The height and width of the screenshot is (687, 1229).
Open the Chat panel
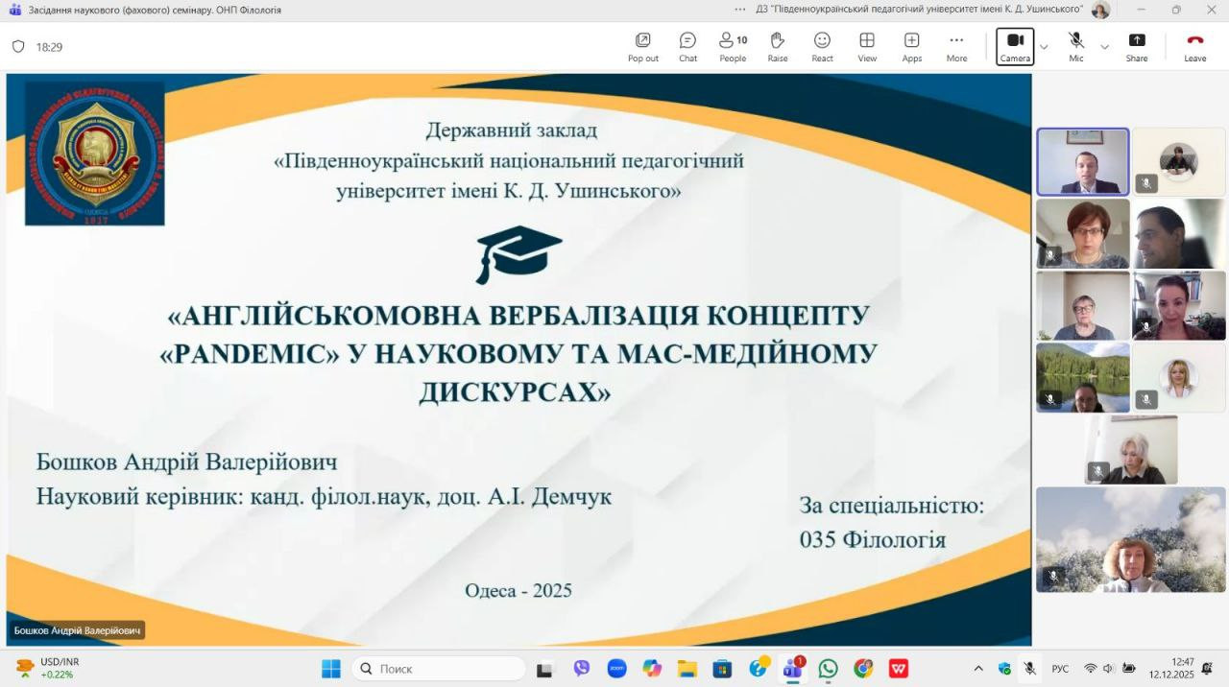coord(687,46)
